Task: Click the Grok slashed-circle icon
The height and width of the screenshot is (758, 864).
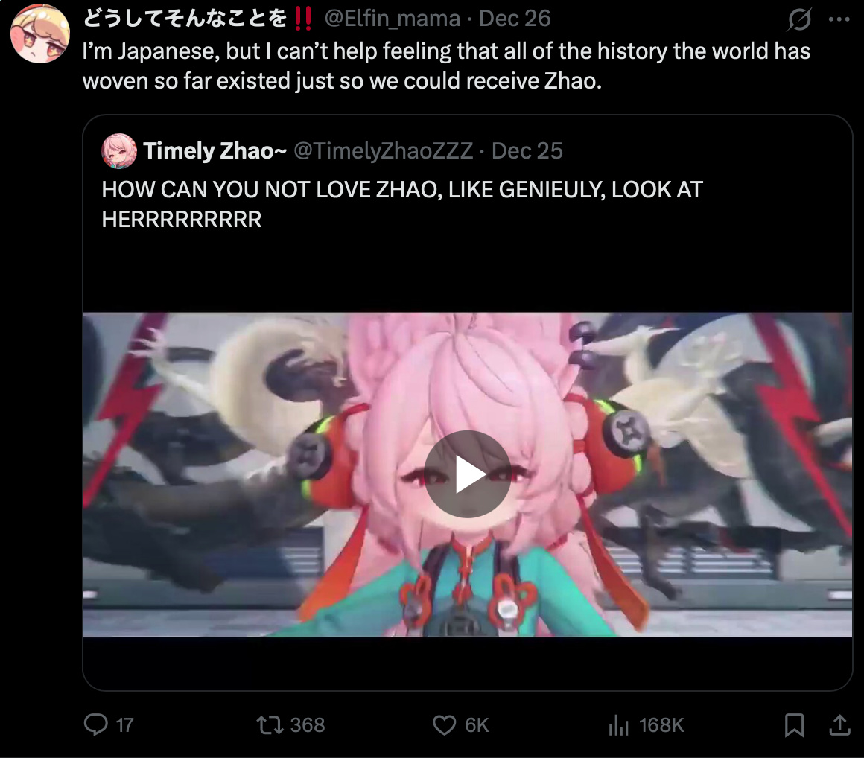Action: point(799,19)
